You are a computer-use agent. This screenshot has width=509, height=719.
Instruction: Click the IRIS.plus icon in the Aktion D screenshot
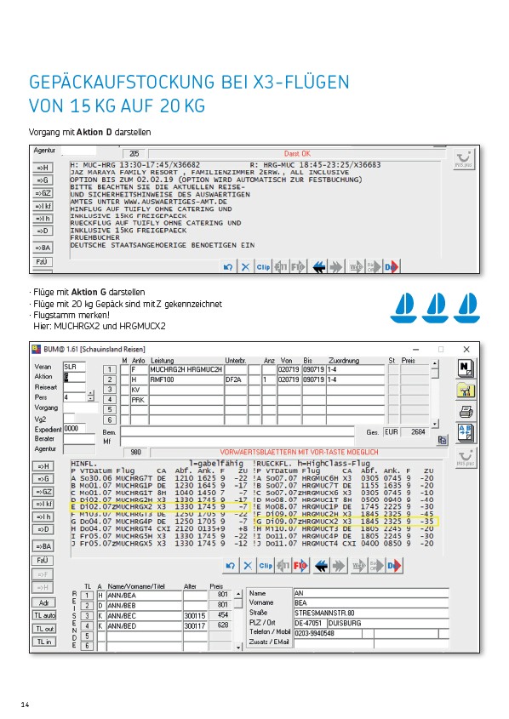tap(464, 159)
